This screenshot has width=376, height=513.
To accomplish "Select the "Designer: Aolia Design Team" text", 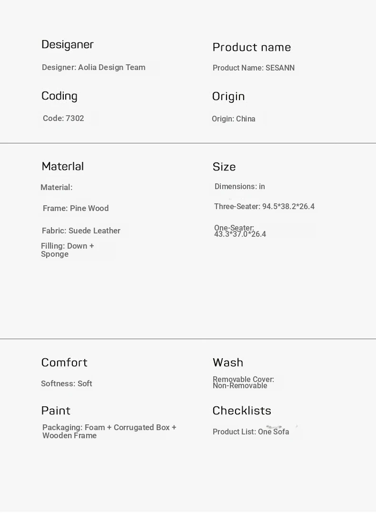I will pos(94,67).
